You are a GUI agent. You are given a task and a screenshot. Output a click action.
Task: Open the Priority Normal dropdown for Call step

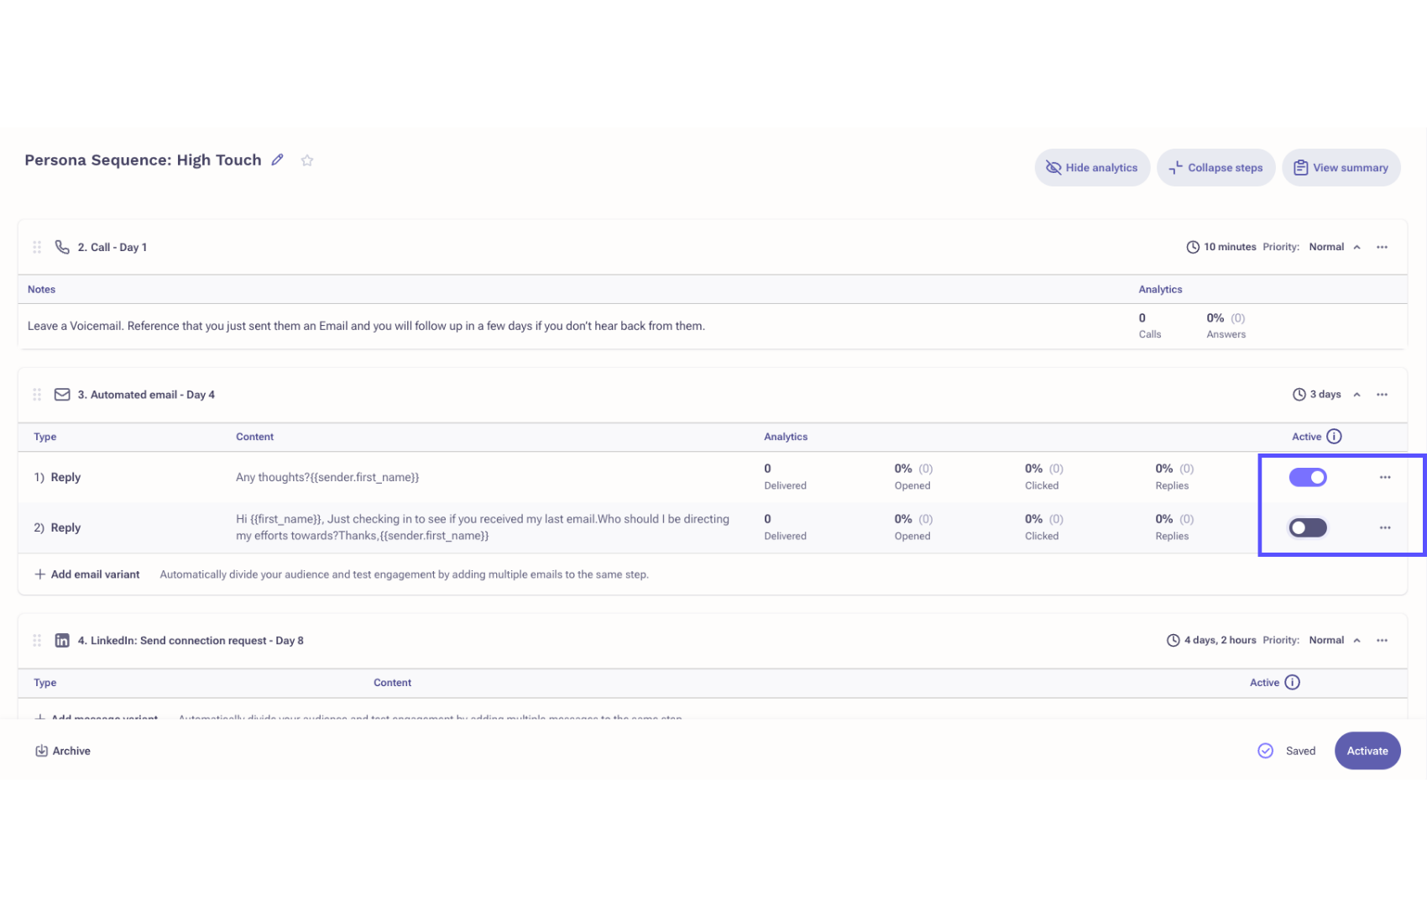(x=1326, y=247)
